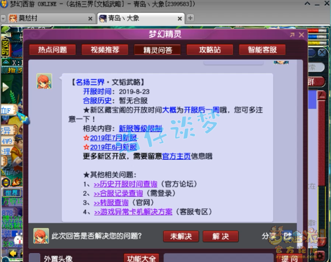Image resolution: width=331 pixels, height=262 pixels.
Task: Click the 合服历史 label text
Action: click(x=97, y=100)
